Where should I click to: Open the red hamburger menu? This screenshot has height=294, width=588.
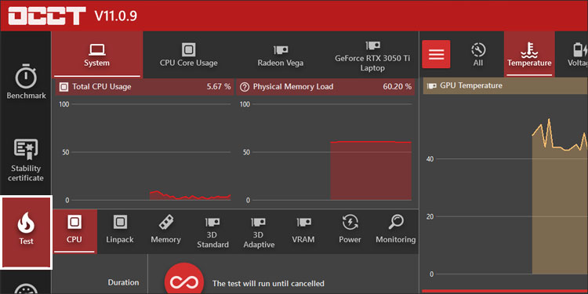click(436, 54)
